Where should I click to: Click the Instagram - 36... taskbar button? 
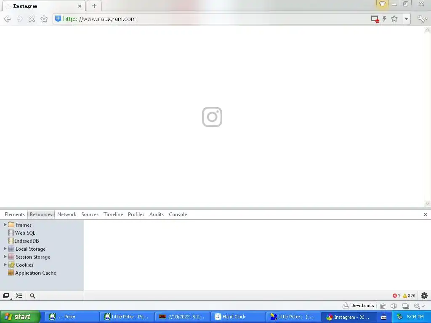point(349,317)
